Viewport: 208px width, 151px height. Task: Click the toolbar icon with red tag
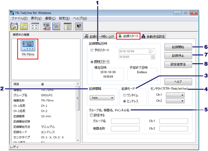pos(47,26)
